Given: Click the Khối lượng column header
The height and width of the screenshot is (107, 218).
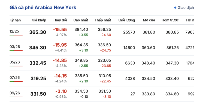Looking at the screenshot, I should 126,20.
